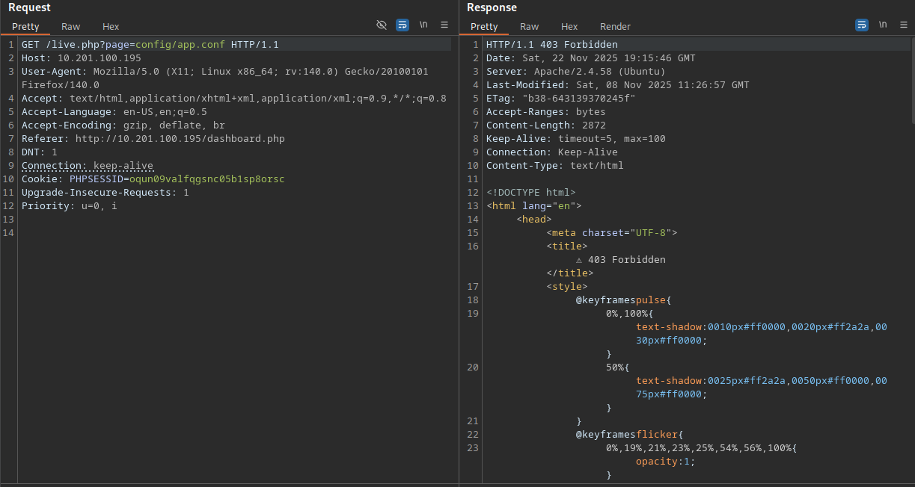
Task: Toggle line wrap in the Request panel
Action: (x=403, y=25)
